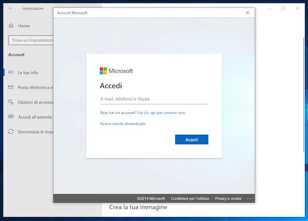Click the Accedi all'azienda briefcase icon
Viewport: 308px width, 221px height.
[11, 117]
